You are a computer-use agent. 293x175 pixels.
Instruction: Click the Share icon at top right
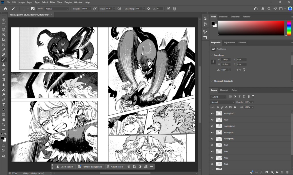click(256, 9)
